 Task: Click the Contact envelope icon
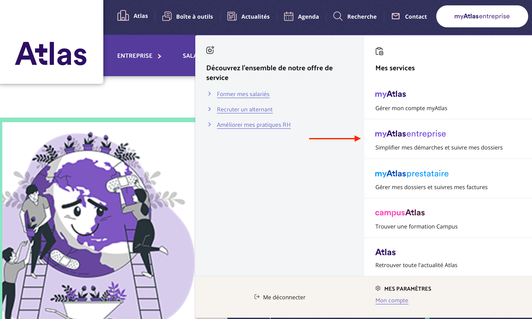(396, 16)
